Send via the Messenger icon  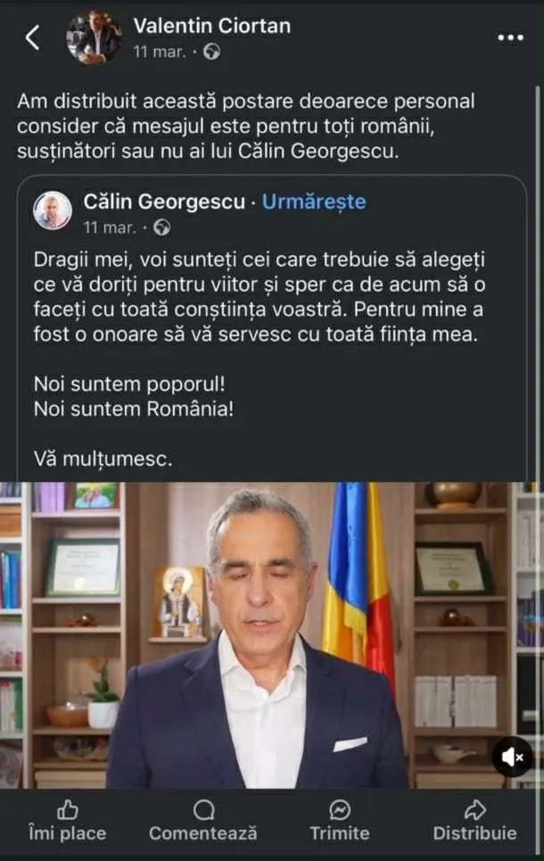click(x=340, y=809)
